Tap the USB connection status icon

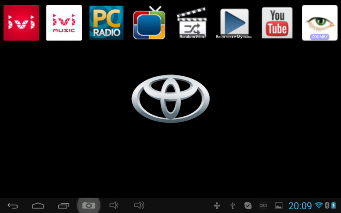(232, 205)
